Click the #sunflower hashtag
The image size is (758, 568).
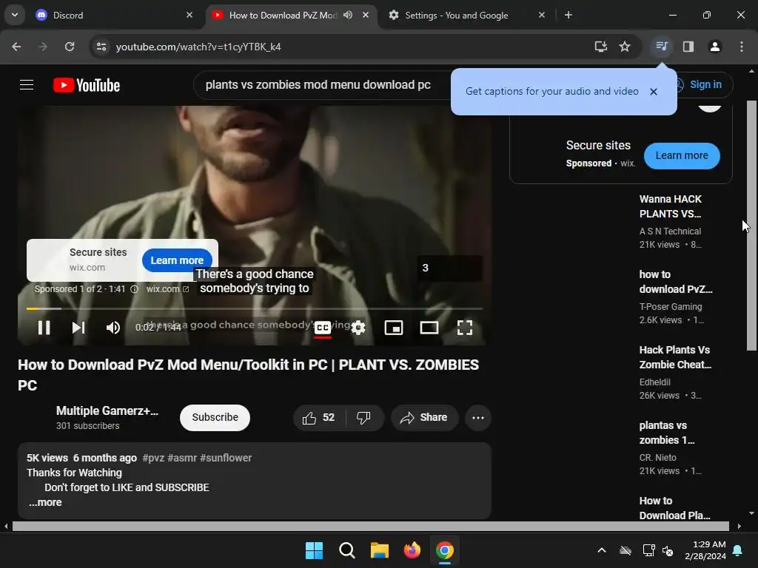pos(226,458)
